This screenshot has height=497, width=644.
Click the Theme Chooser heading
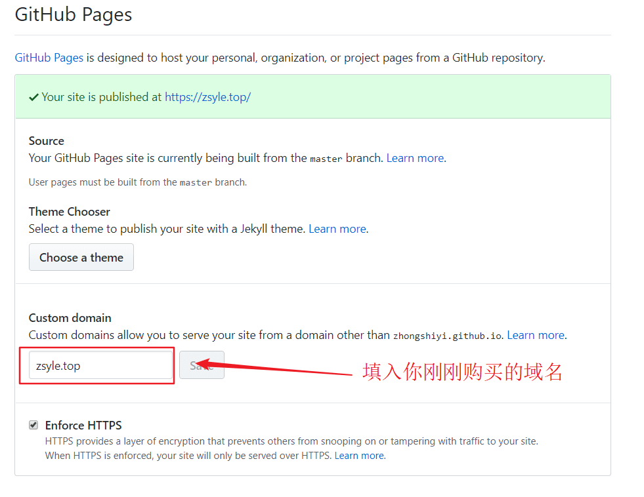70,212
